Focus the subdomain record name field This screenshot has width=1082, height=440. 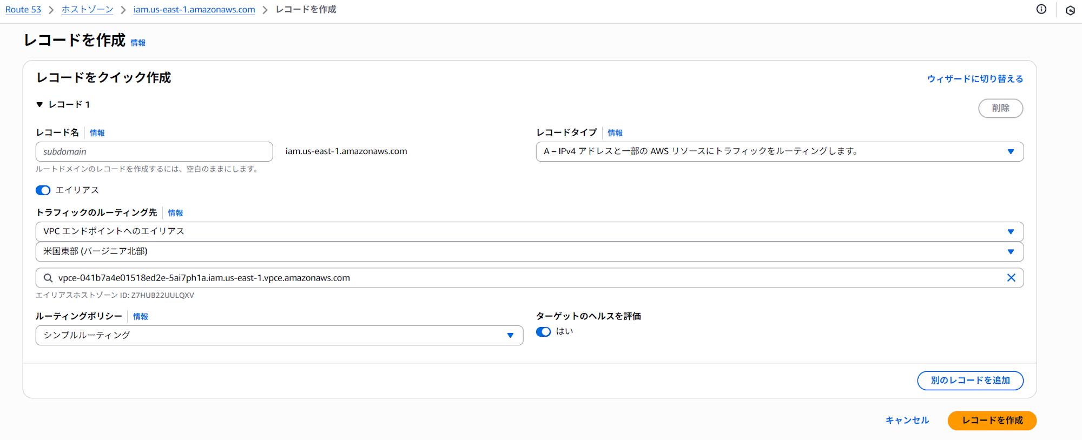154,151
